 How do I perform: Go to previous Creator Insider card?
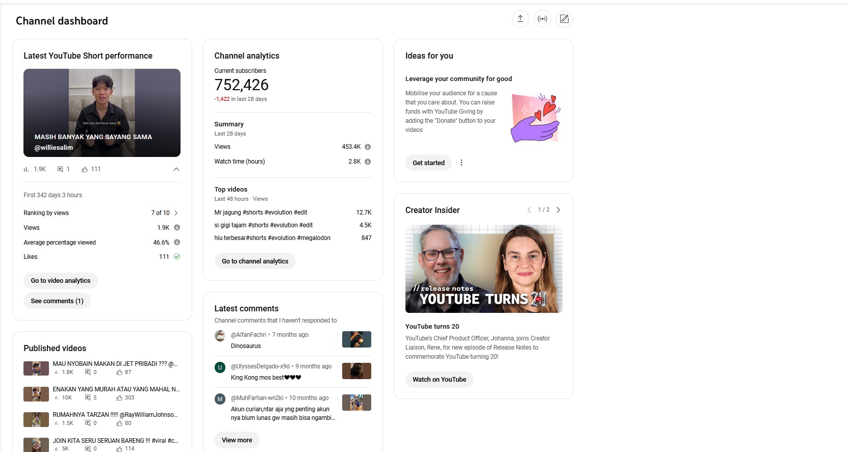[529, 210]
